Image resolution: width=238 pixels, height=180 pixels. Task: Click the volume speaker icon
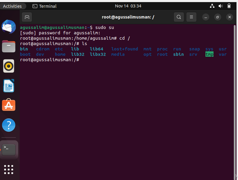(221, 6)
